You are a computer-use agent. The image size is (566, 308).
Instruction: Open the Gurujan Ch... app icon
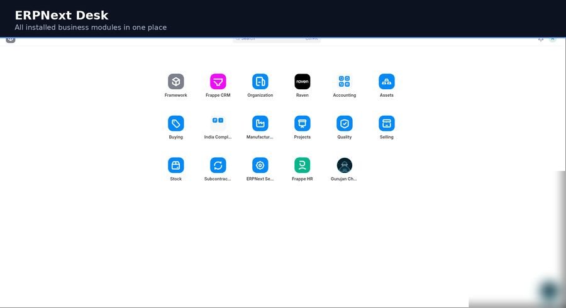(x=345, y=165)
